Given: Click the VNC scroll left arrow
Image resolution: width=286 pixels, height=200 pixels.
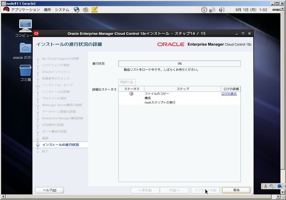Looking at the screenshot, I should 3,197.
